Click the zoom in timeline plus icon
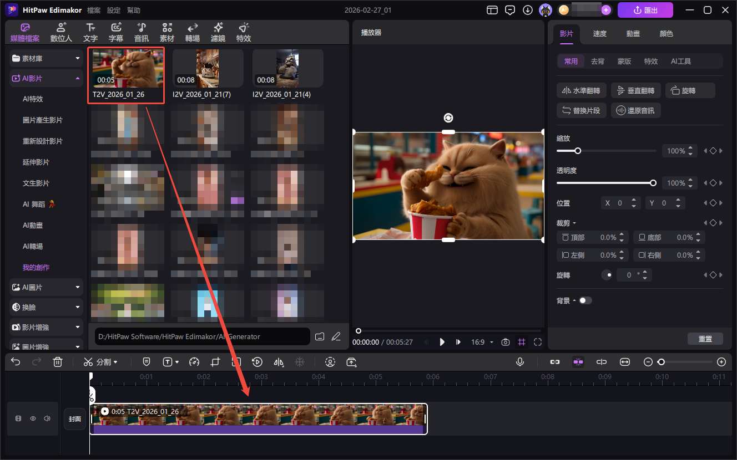Viewport: 737px width, 460px height. tap(721, 362)
